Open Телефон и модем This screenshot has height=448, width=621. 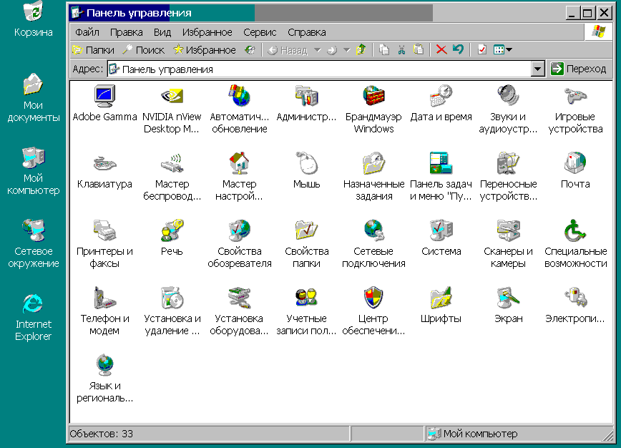coord(104,312)
